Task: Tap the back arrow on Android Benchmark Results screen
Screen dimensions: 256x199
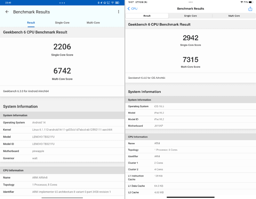Action: (x=7, y=12)
